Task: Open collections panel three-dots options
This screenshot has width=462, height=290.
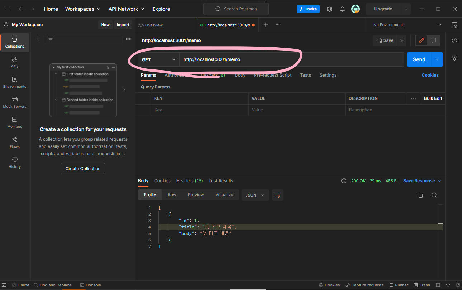Action: click(128, 39)
